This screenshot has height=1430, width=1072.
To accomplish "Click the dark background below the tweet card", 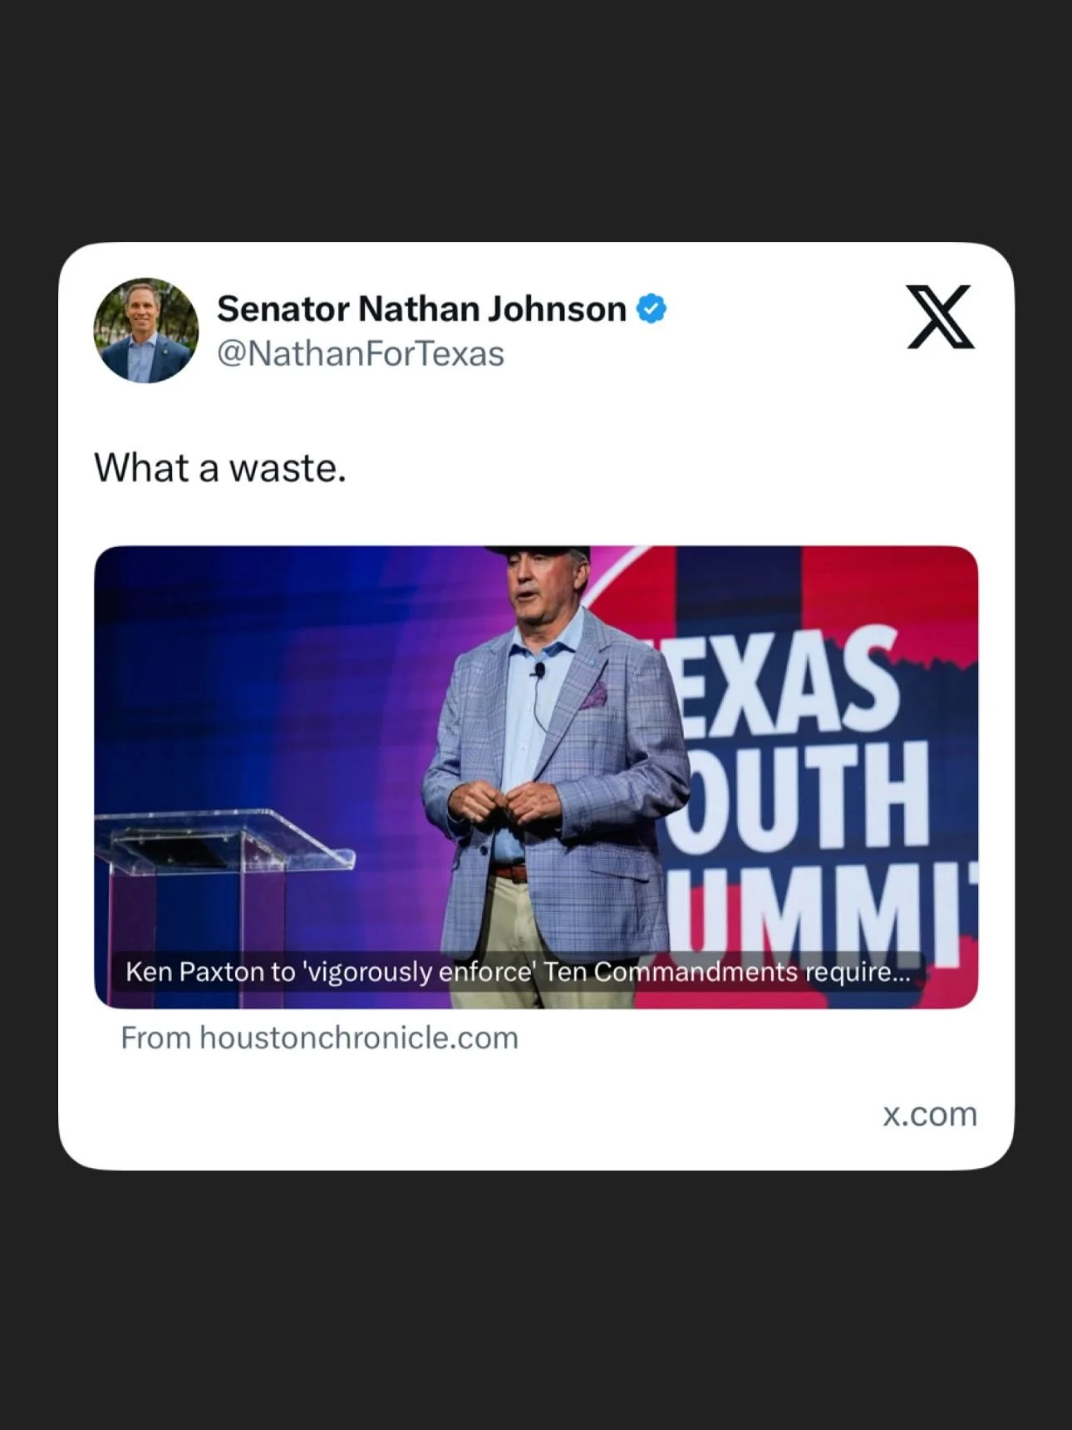I will [x=536, y=1301].
